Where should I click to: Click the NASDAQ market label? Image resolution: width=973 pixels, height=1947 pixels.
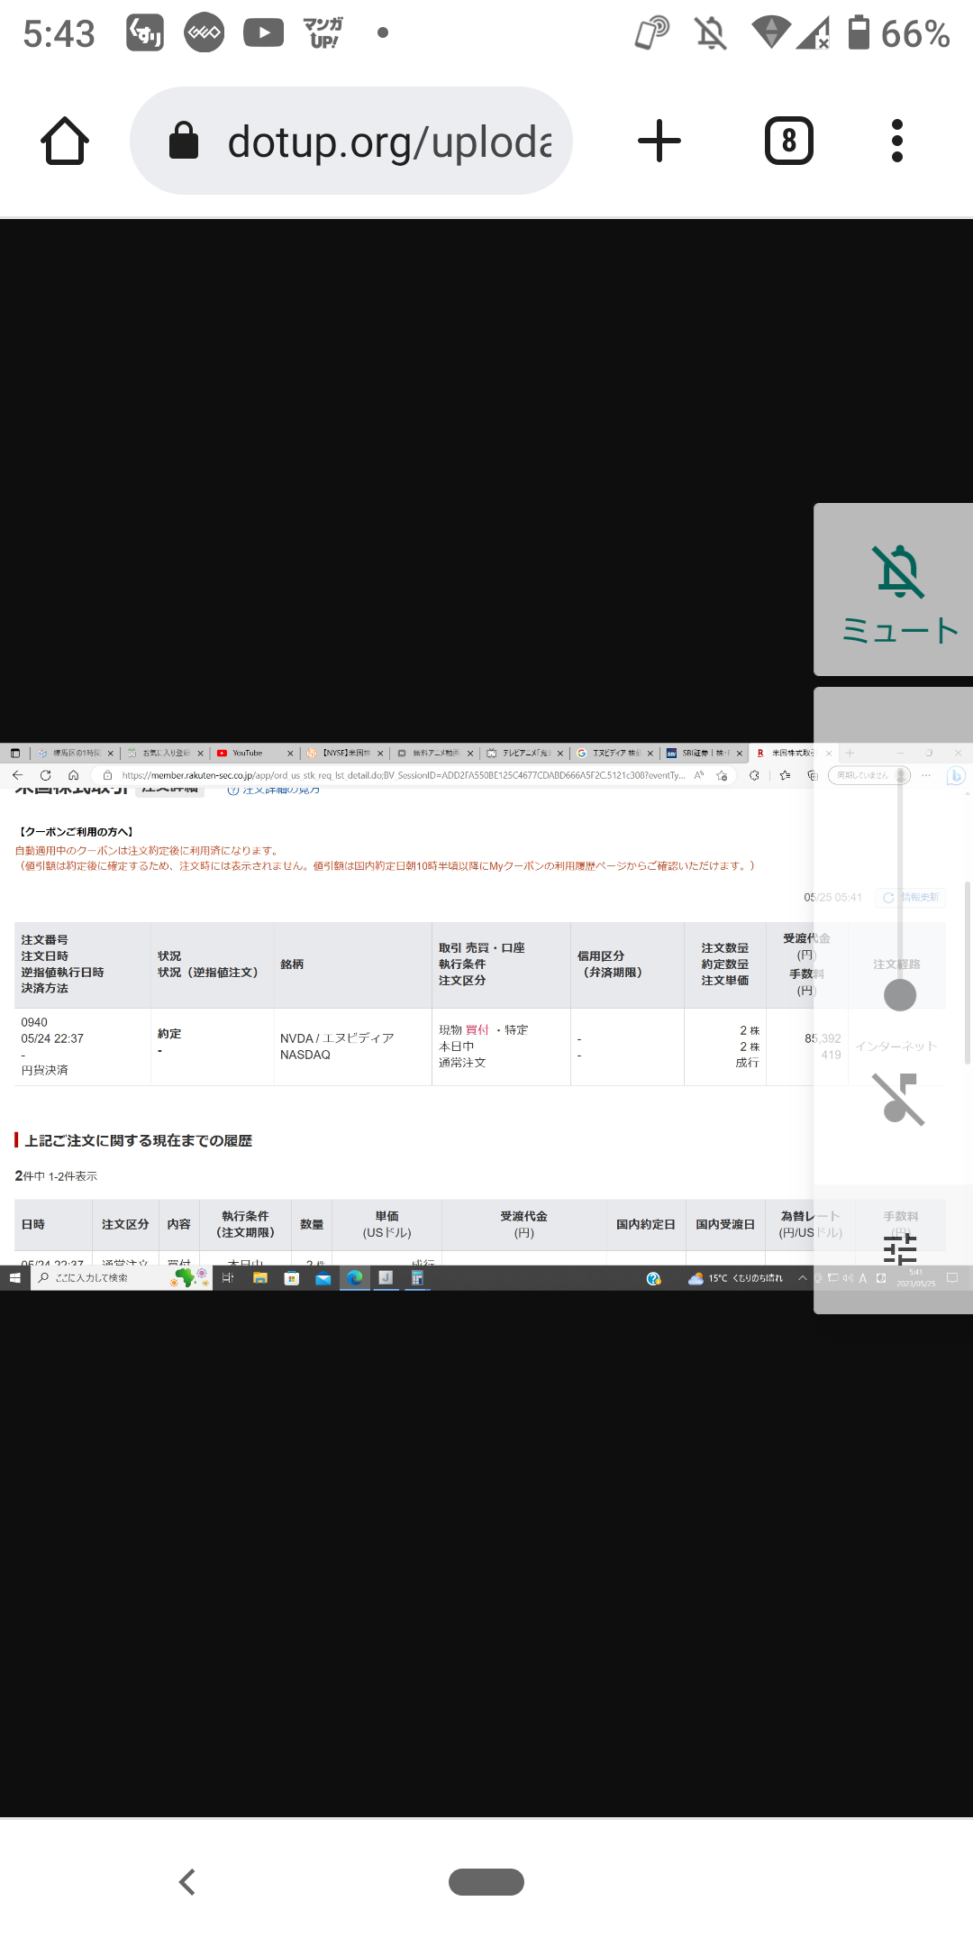(305, 1055)
